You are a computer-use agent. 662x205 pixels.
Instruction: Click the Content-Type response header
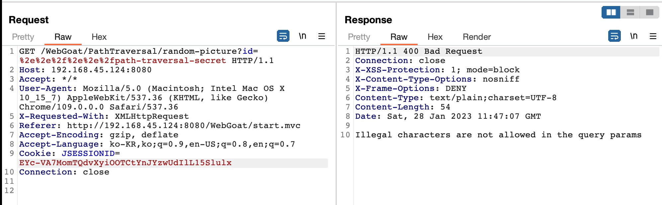tap(456, 98)
